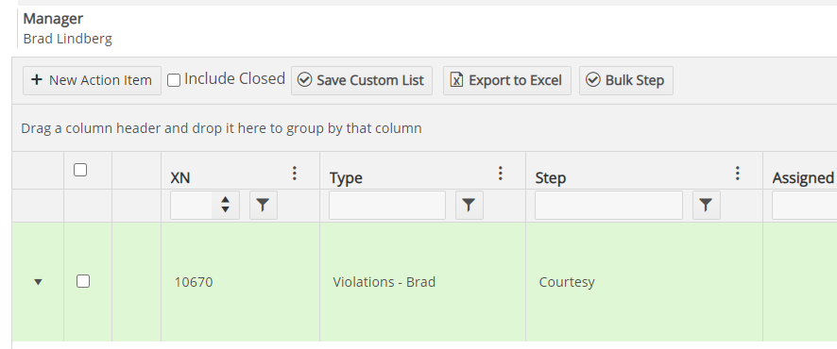Expand the row 10670 detail arrow

pos(38,282)
